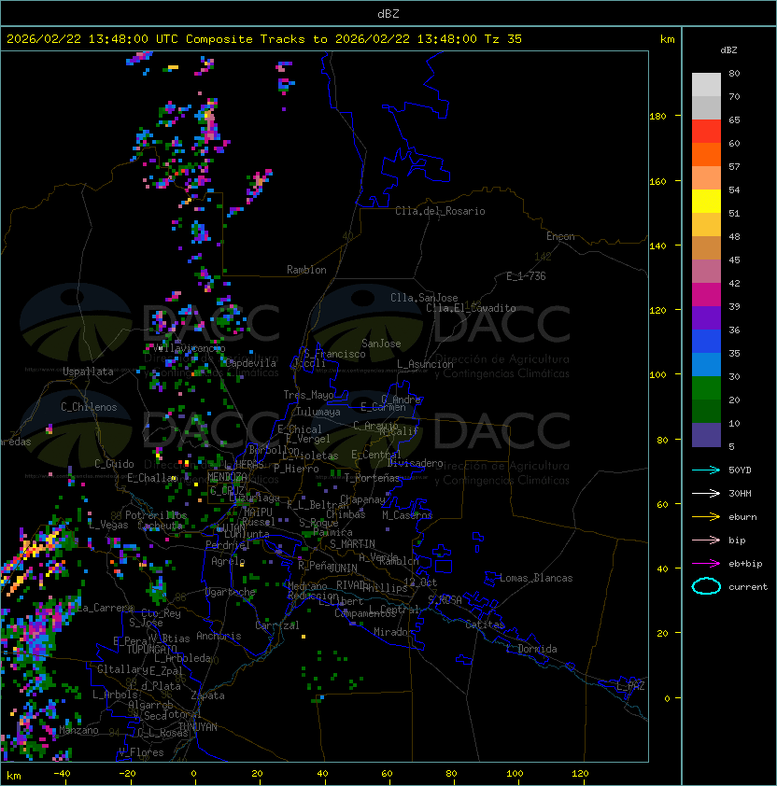Click the 'Tz 35' header value

[x=503, y=39]
